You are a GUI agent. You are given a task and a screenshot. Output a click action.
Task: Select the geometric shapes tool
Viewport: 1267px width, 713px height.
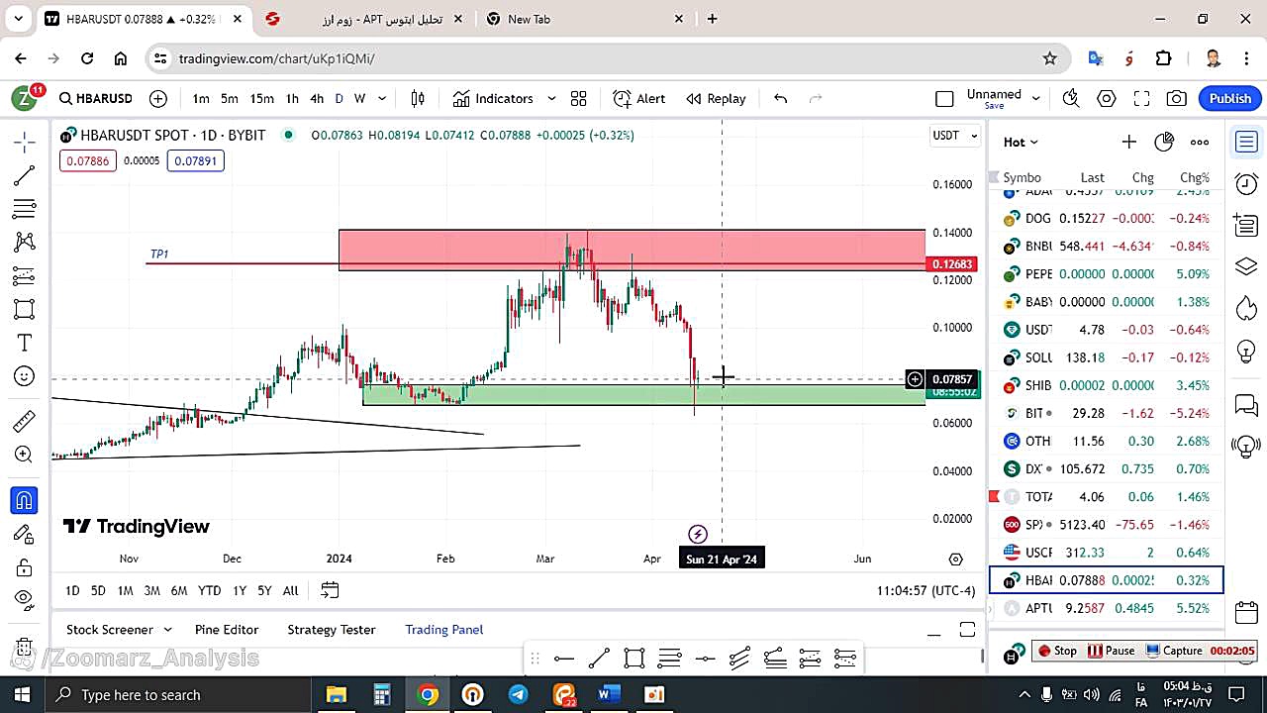point(25,309)
